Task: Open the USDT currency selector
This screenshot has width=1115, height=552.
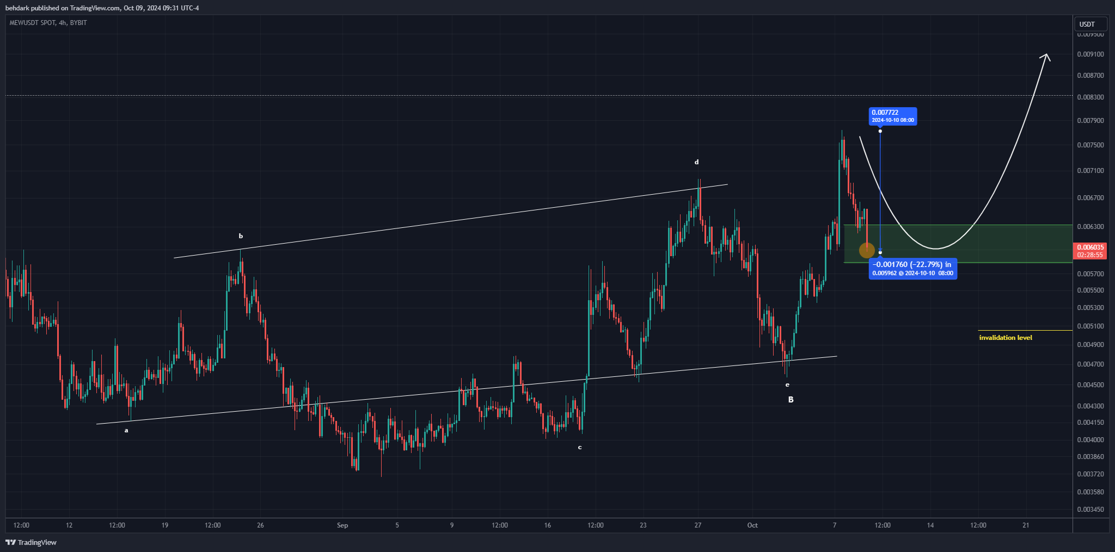Action: click(x=1091, y=24)
